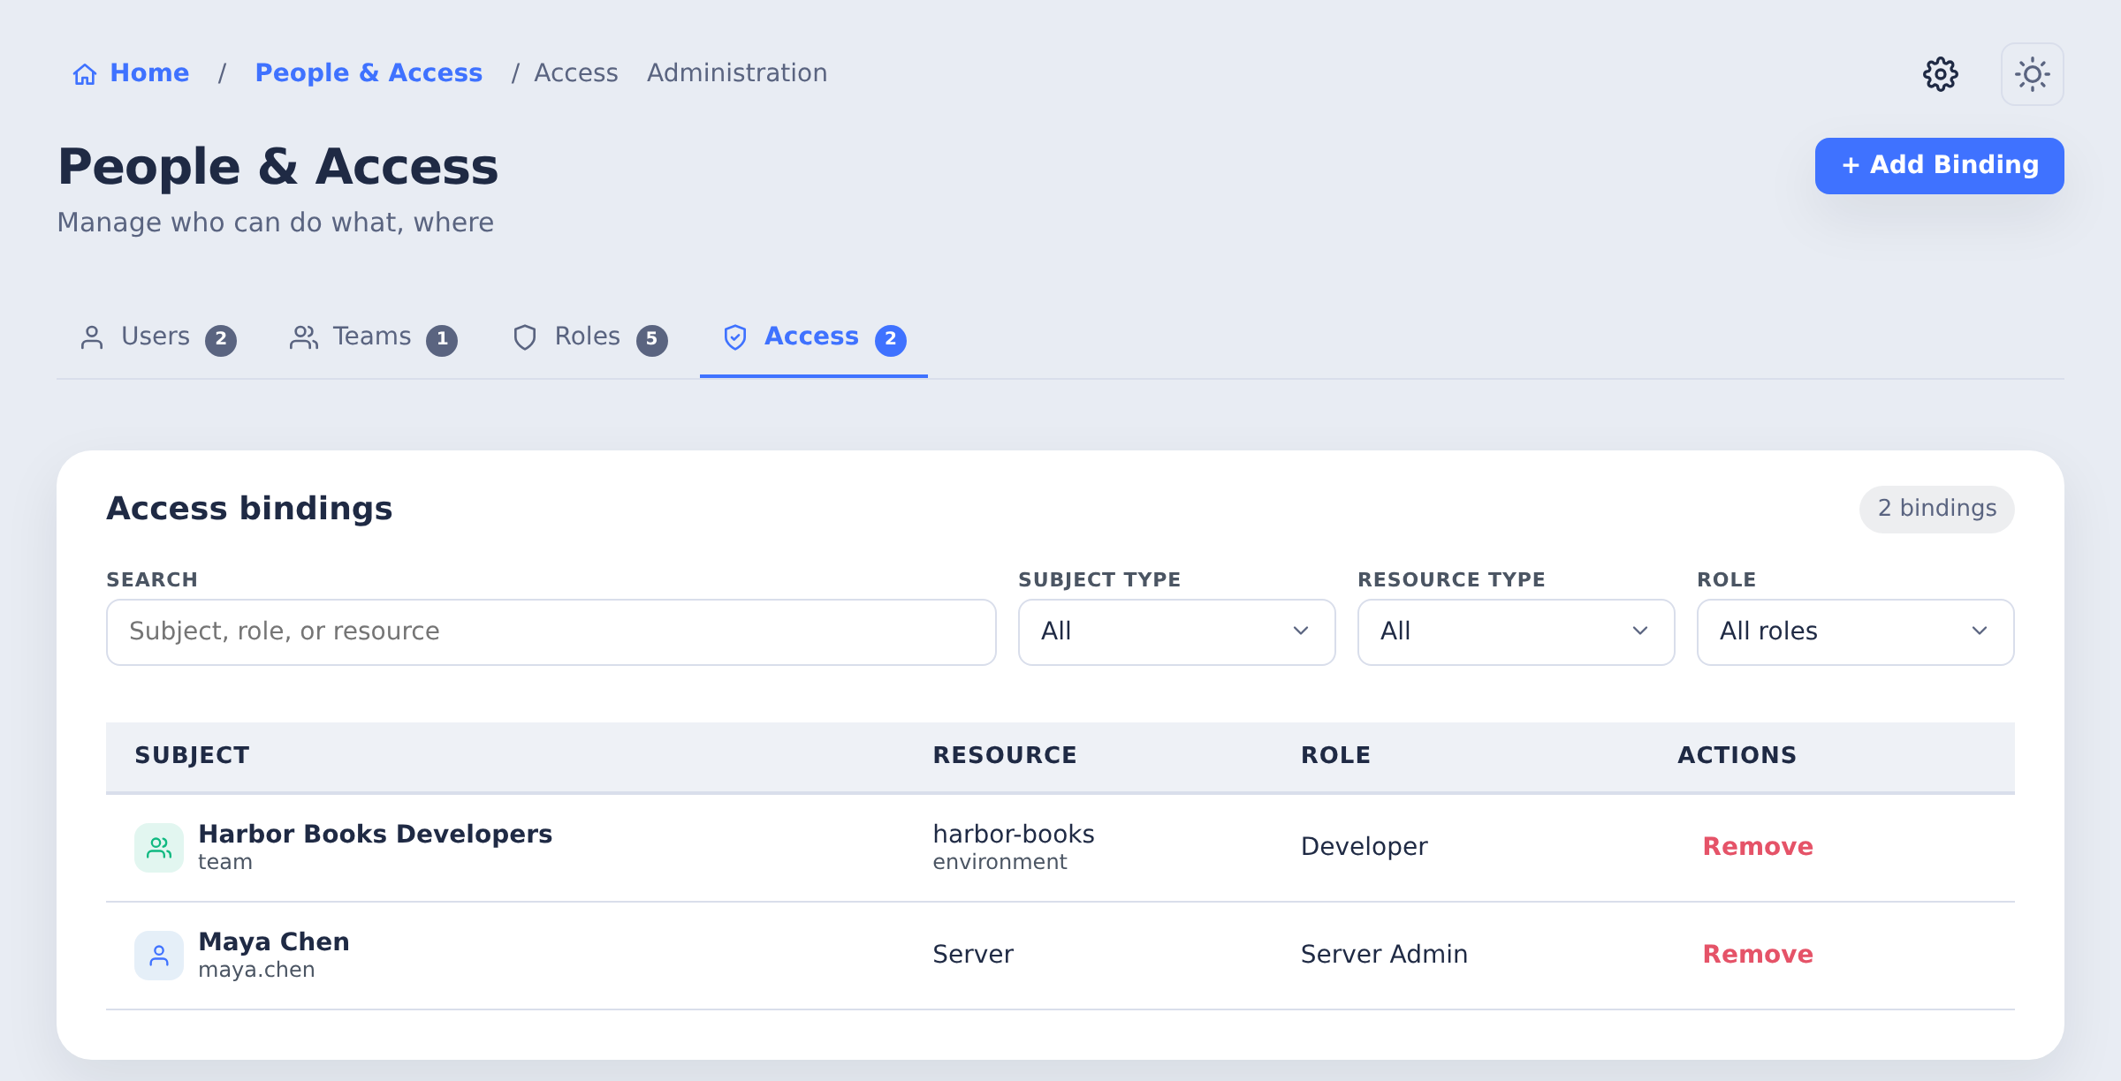Click the Roles tab shield icon

525,337
